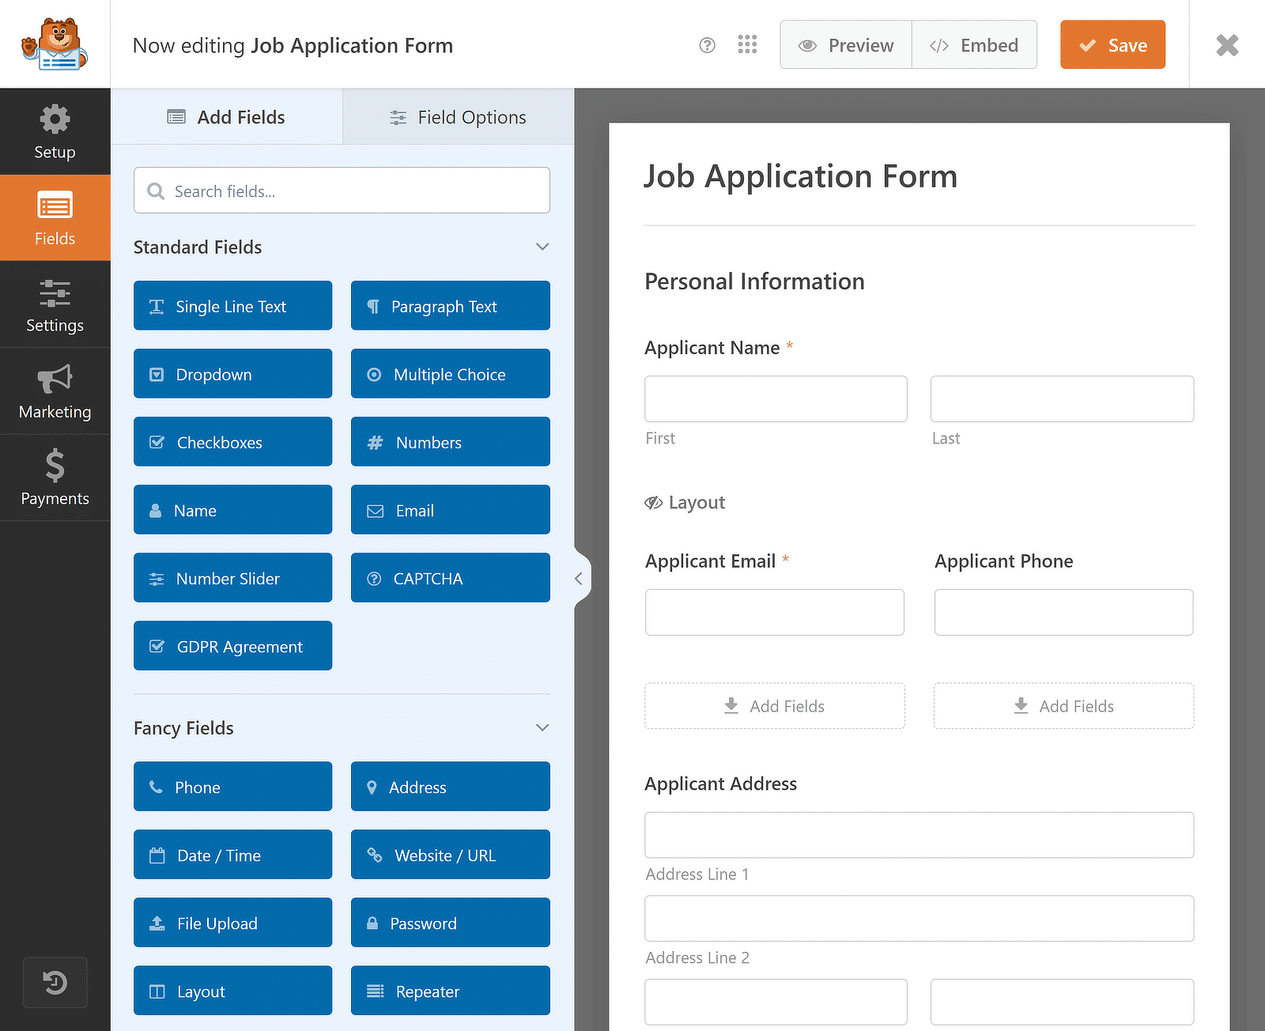Image resolution: width=1265 pixels, height=1031 pixels.
Task: Collapse the Standard Fields section
Action: (x=542, y=247)
